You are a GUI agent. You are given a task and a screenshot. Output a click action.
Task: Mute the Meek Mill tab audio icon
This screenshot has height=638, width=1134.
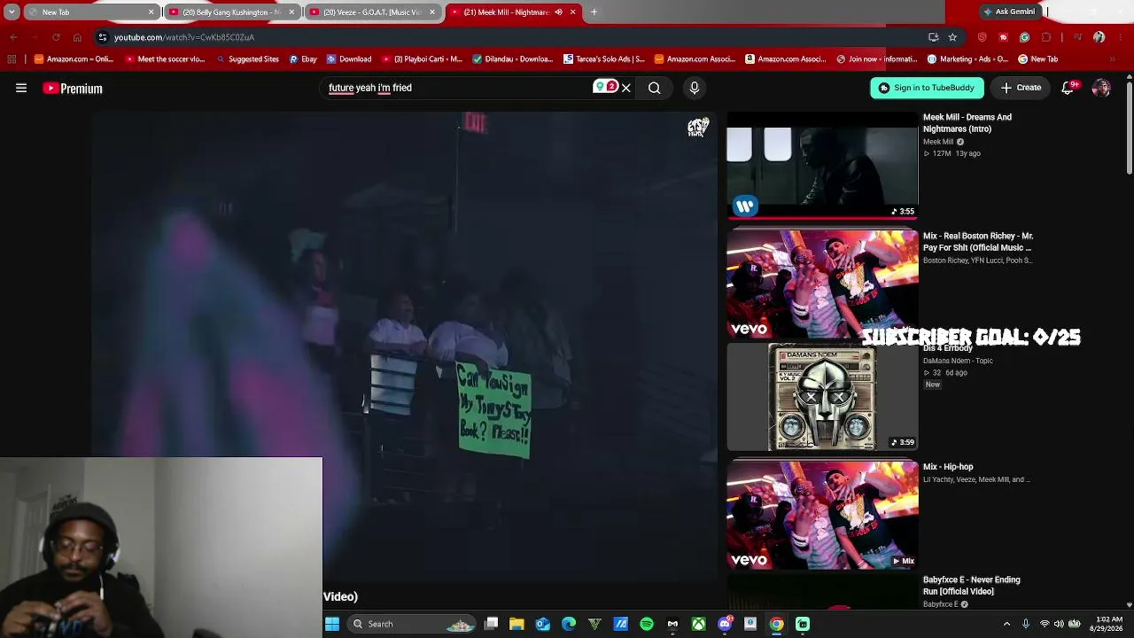(559, 12)
